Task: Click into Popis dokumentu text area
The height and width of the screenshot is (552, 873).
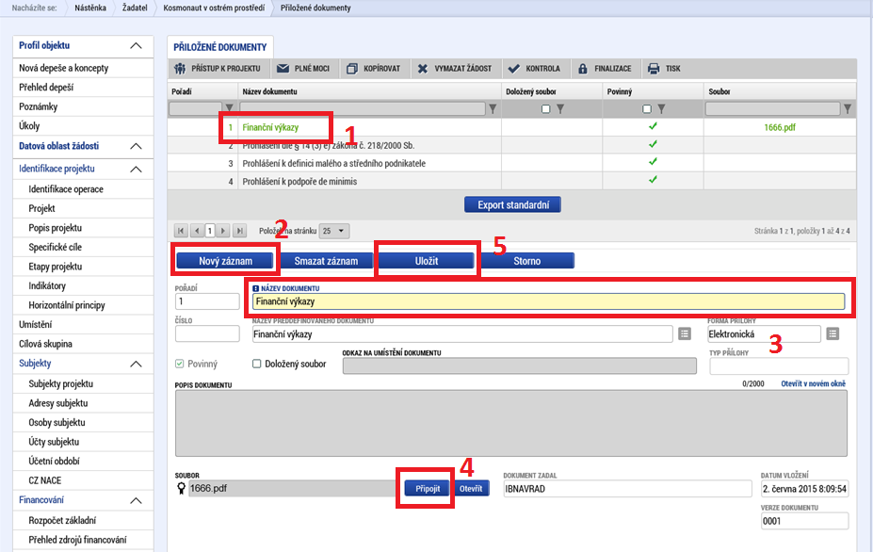Action: [x=511, y=423]
